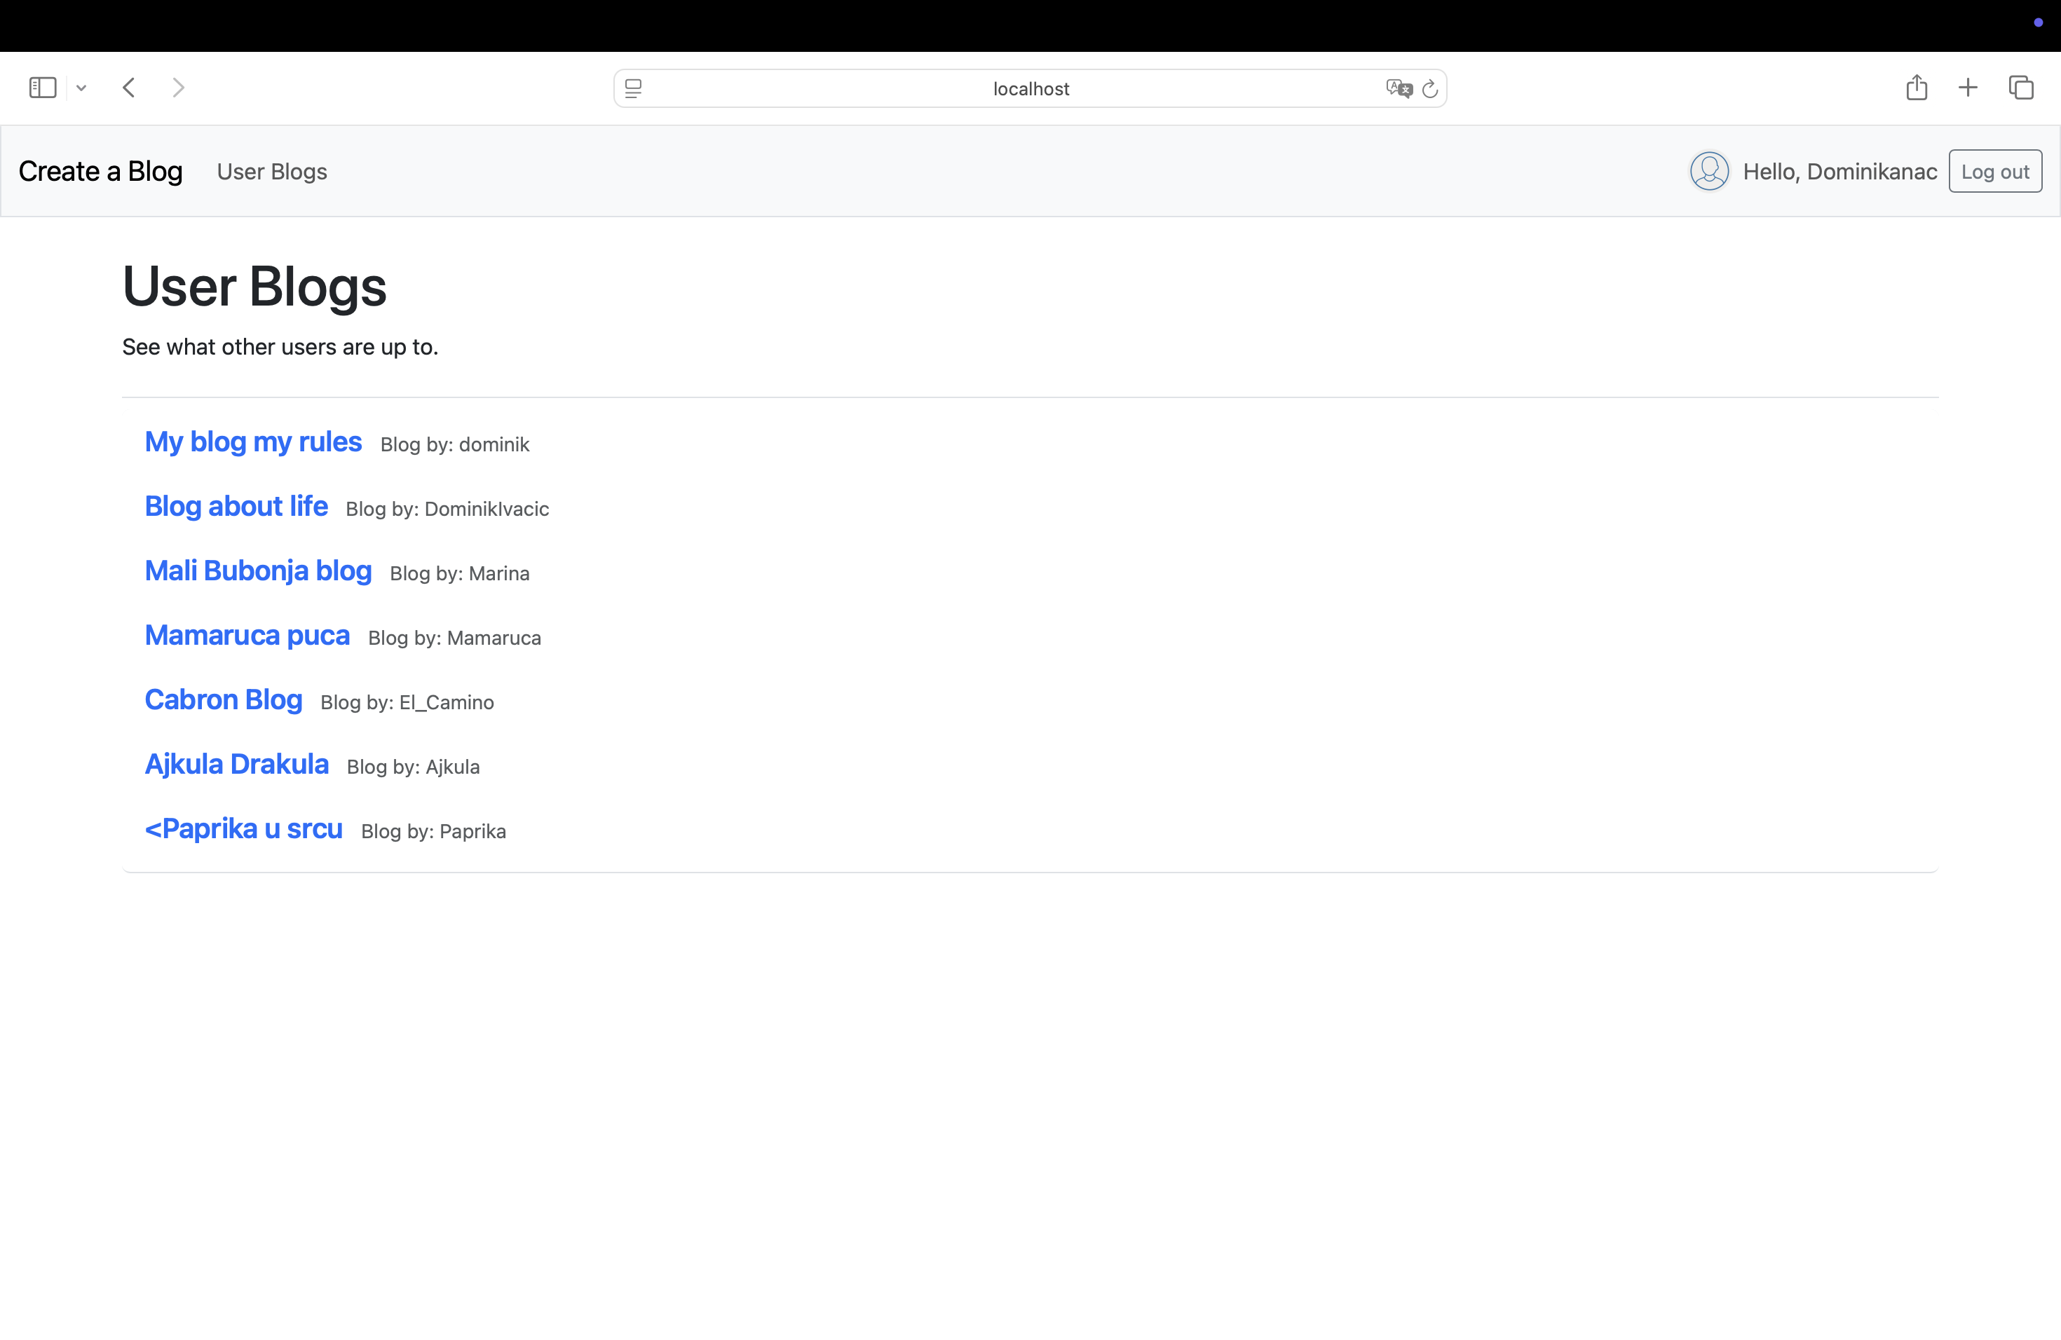The height and width of the screenshot is (1340, 2061).
Task: Open a new browser tab
Action: (x=1968, y=87)
